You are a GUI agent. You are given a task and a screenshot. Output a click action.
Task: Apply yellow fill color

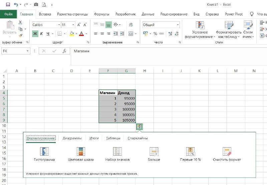[x=72, y=34]
